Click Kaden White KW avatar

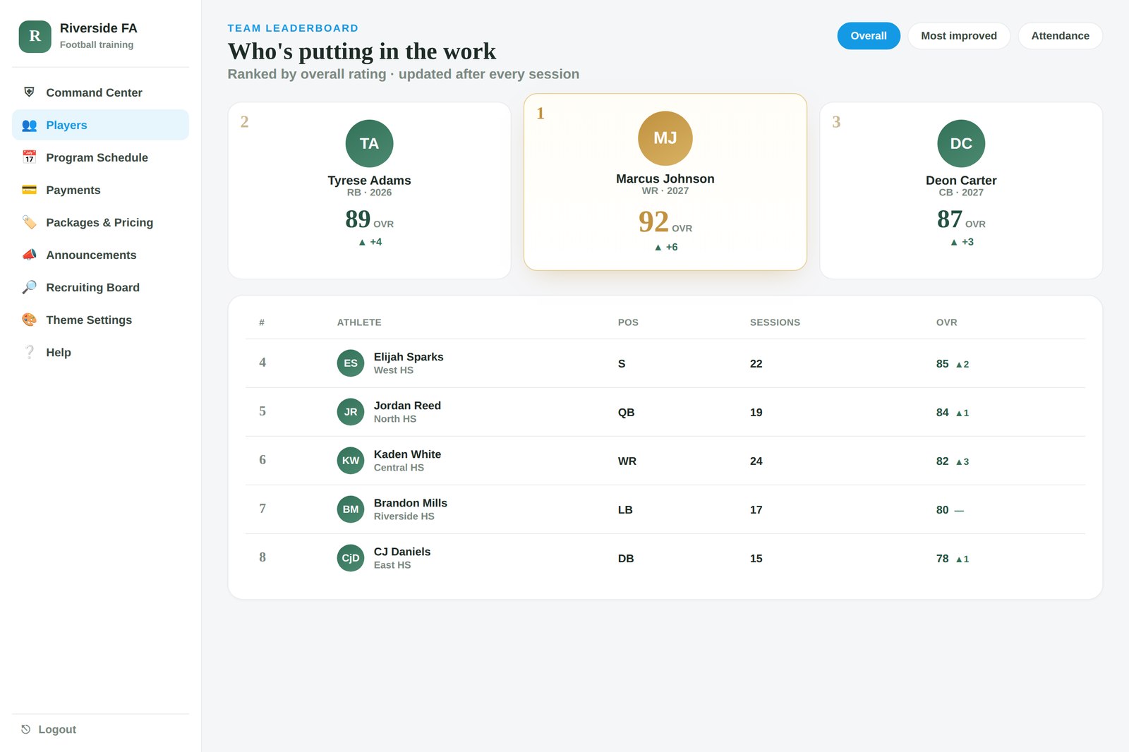tap(351, 461)
